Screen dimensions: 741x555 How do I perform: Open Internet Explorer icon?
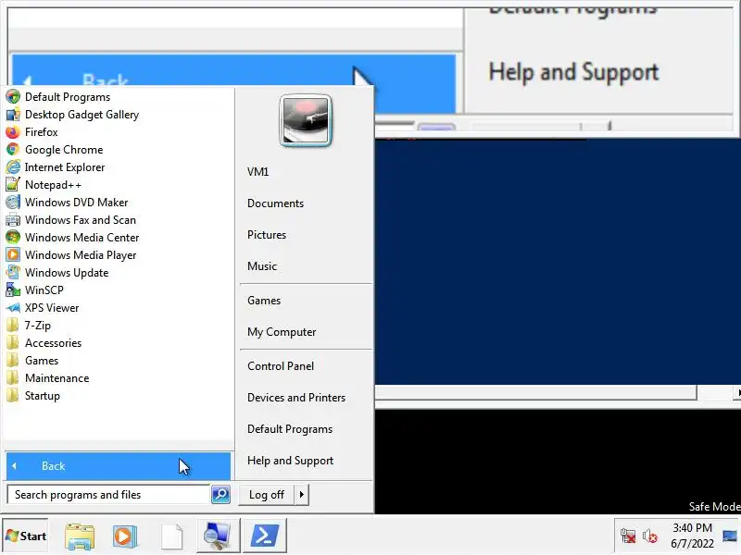click(x=13, y=167)
